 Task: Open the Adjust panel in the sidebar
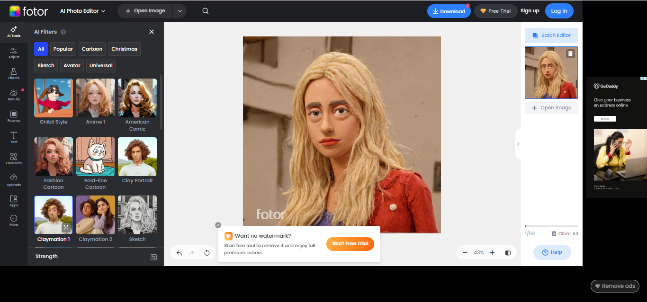13,53
